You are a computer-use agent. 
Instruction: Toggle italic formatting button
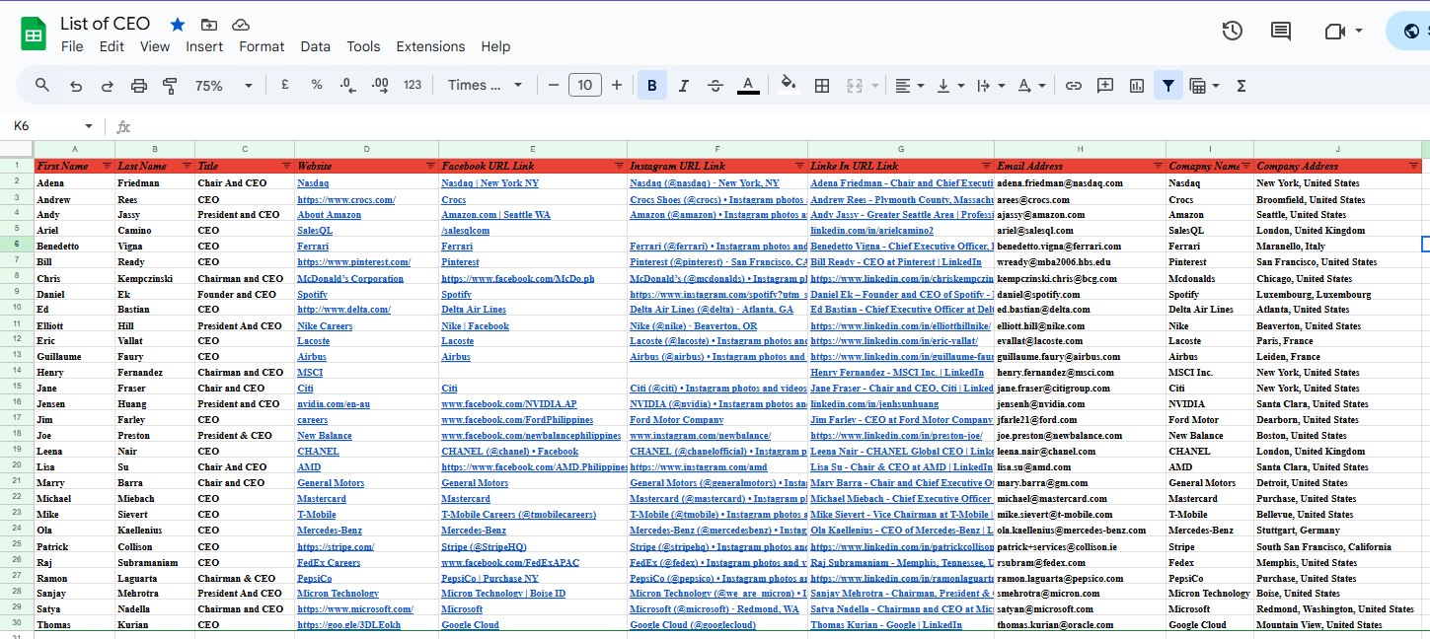[683, 86]
